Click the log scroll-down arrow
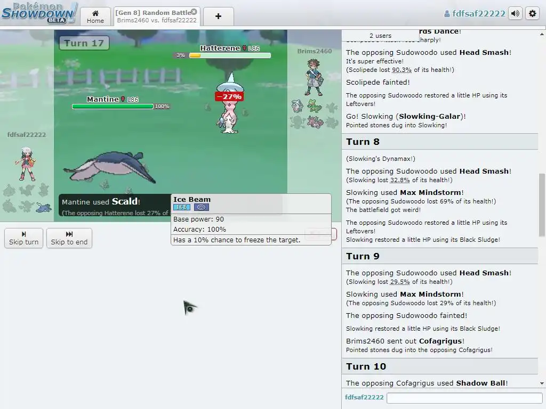 pos(542,383)
